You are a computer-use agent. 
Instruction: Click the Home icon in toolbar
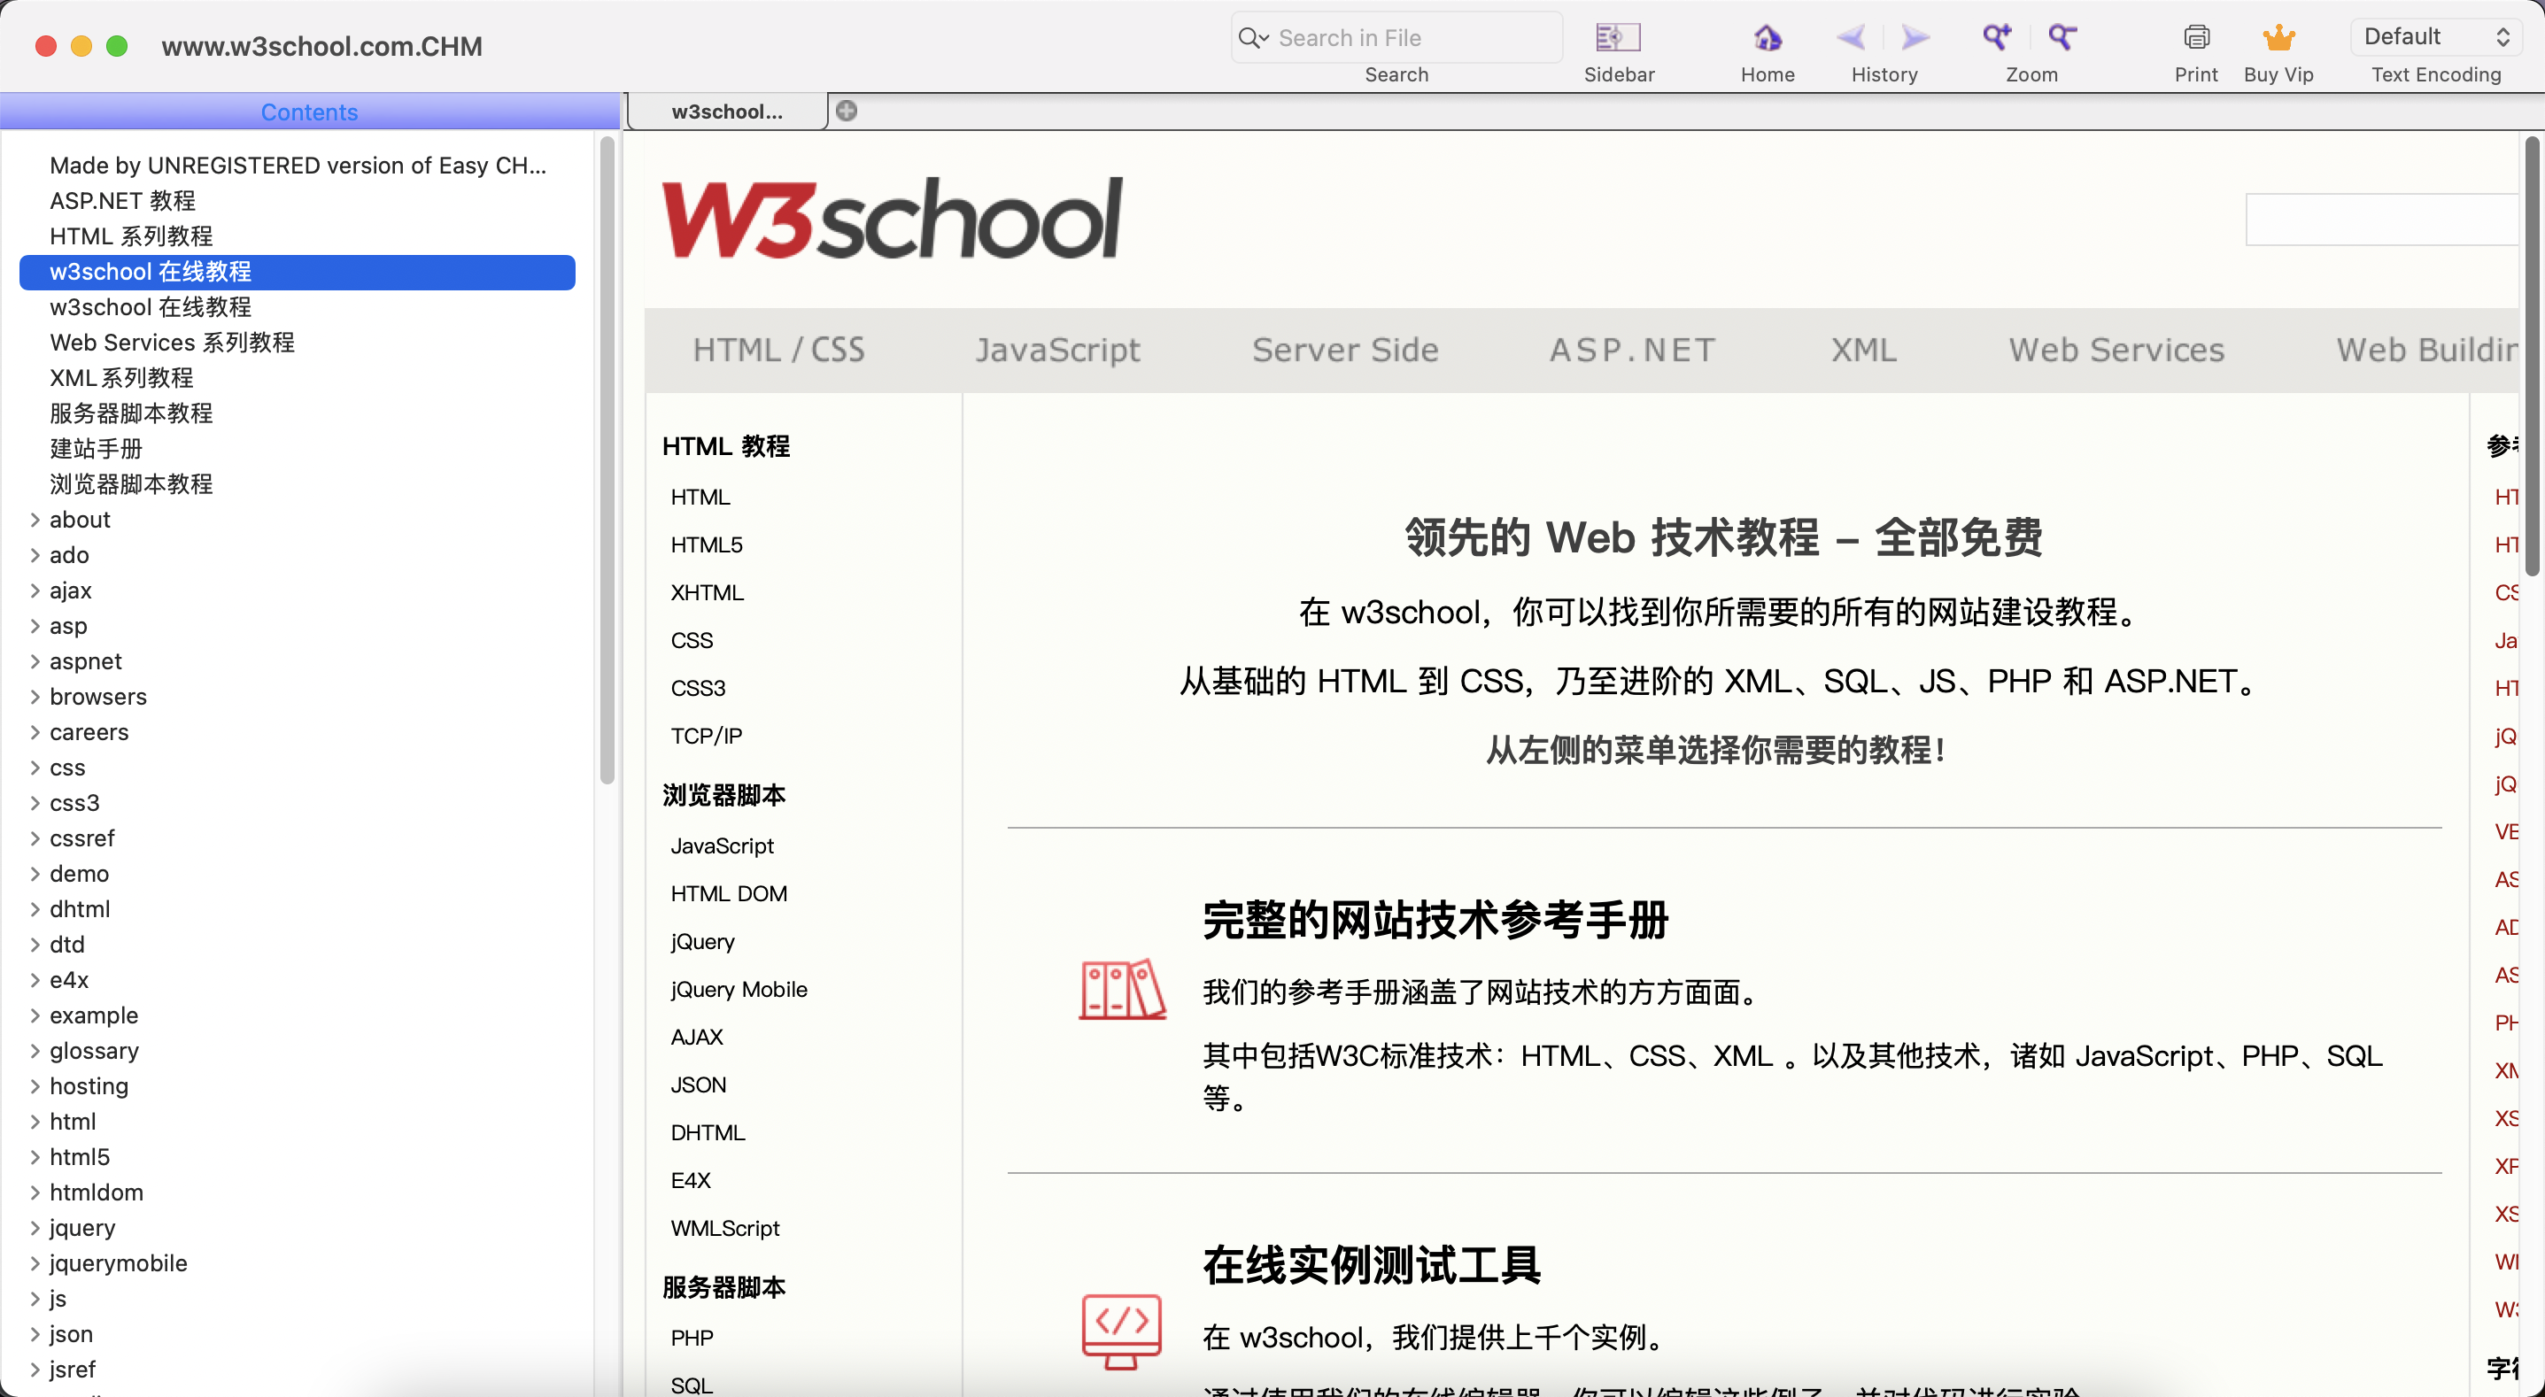click(1767, 37)
